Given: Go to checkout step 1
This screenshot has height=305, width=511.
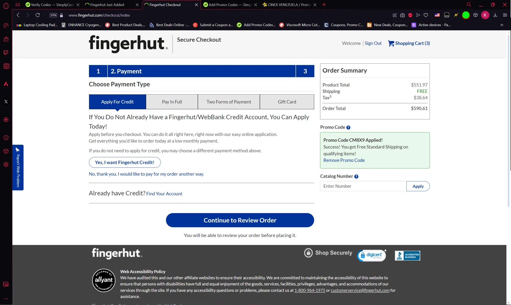Looking at the screenshot, I should point(98,71).
